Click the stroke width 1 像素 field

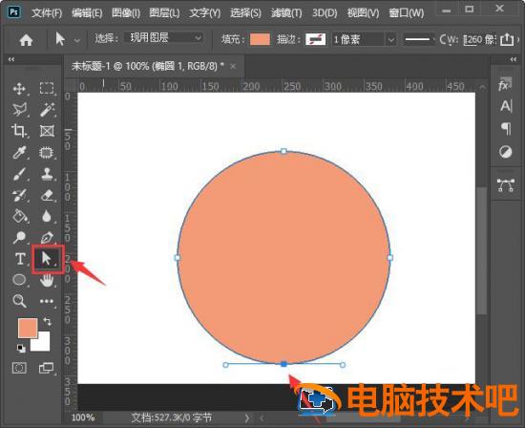pyautogui.click(x=358, y=40)
